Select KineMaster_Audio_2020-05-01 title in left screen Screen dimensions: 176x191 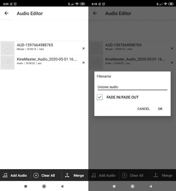[47, 59]
